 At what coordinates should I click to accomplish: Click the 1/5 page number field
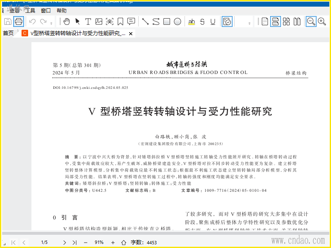[44, 243]
